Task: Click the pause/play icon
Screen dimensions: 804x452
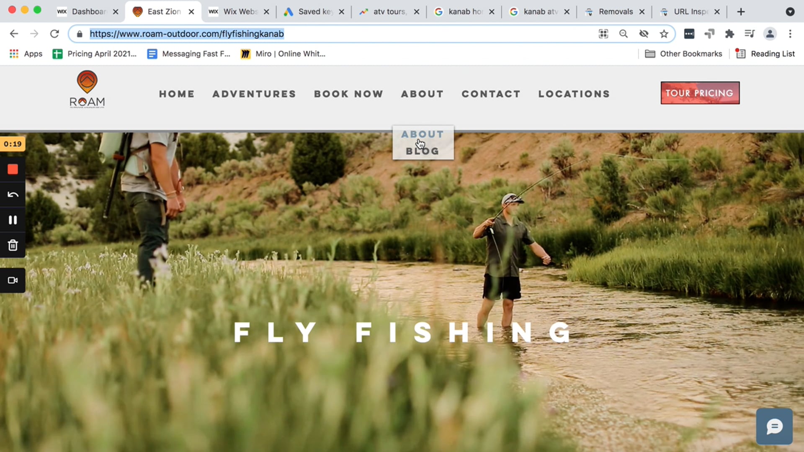Action: click(13, 220)
